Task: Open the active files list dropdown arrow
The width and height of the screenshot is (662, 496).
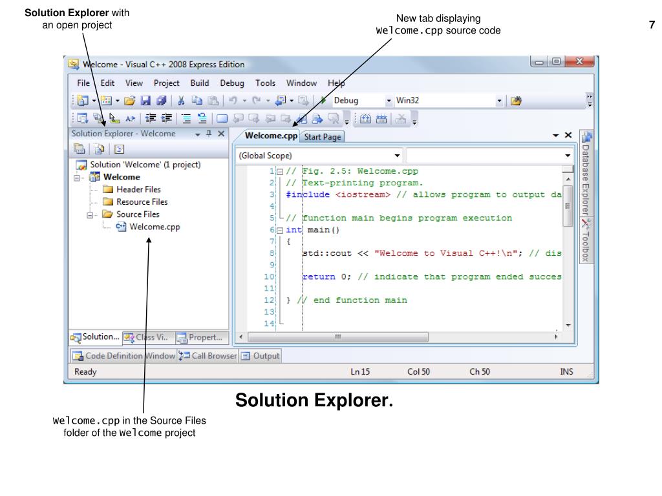Action: click(555, 136)
